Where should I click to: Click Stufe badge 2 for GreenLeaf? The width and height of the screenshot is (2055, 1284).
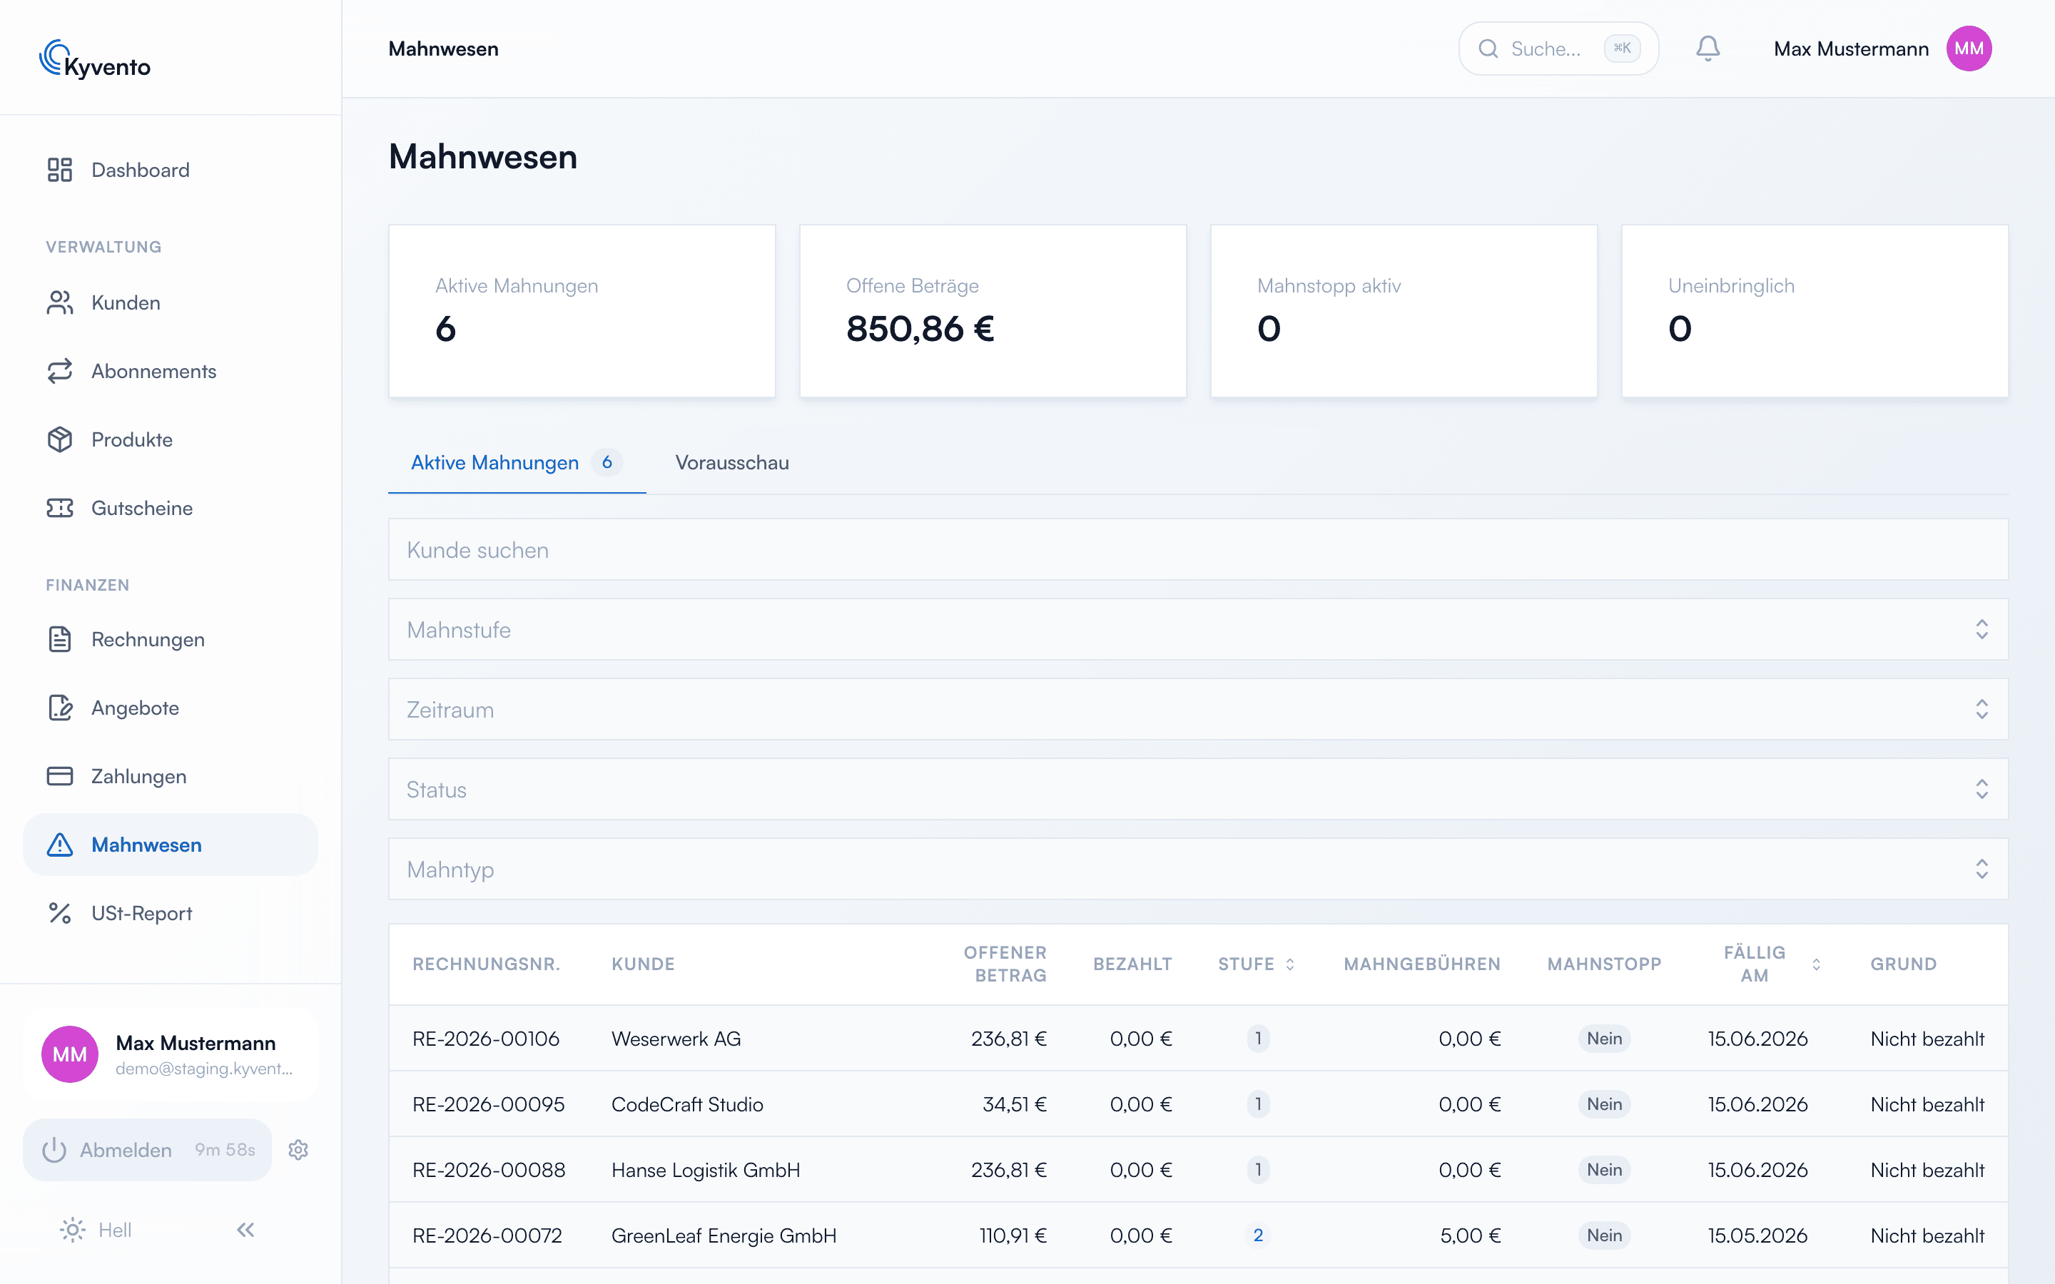[1258, 1235]
